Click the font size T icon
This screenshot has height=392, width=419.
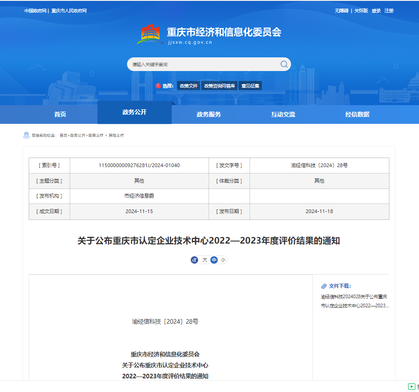click(x=194, y=260)
